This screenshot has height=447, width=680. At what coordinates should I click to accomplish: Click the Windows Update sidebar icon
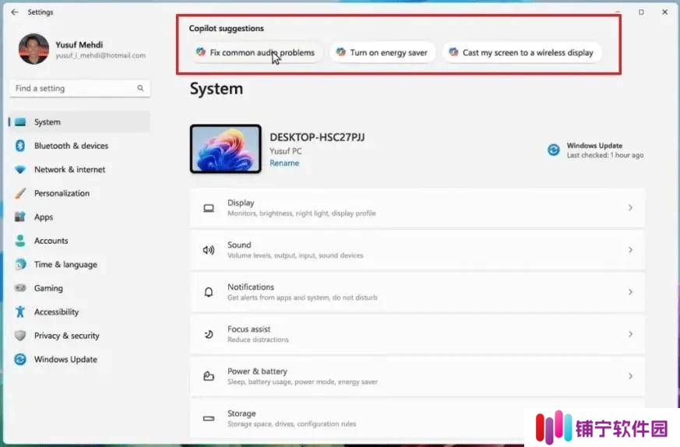[20, 360]
